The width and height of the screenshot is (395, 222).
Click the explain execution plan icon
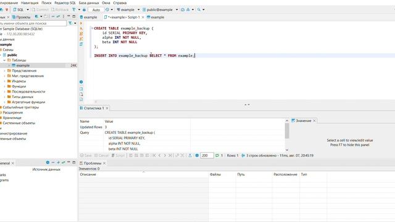81,39
